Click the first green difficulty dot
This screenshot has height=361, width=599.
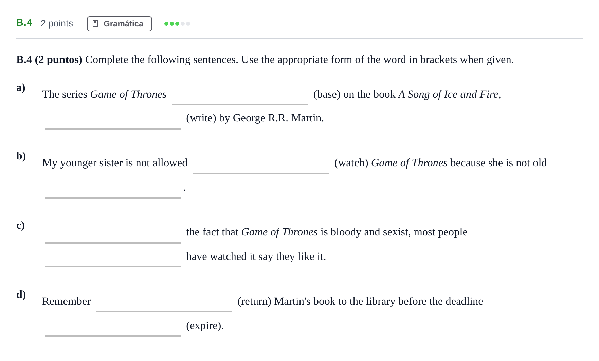click(x=166, y=24)
